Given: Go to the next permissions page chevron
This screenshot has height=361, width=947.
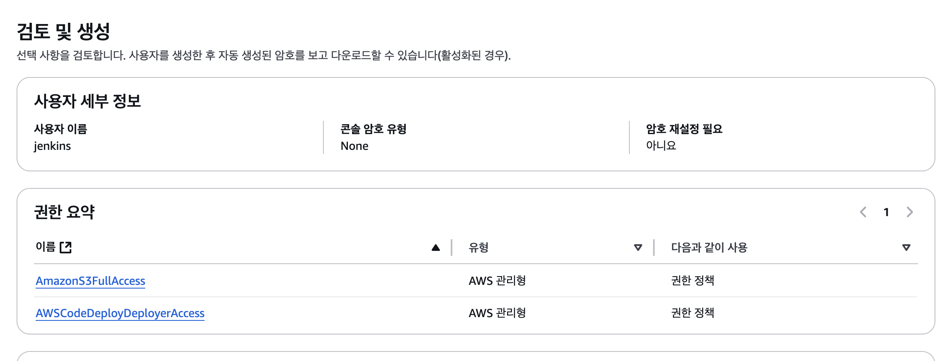Looking at the screenshot, I should click(x=910, y=212).
